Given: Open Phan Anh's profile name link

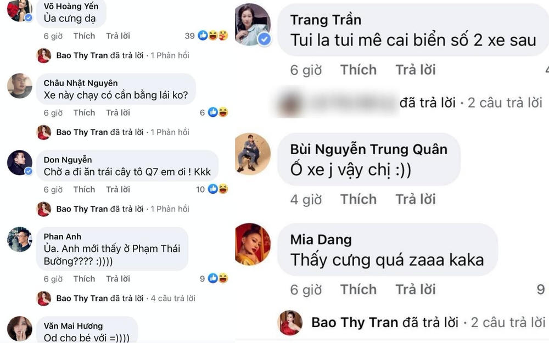Looking at the screenshot, I should pyautogui.click(x=63, y=237).
